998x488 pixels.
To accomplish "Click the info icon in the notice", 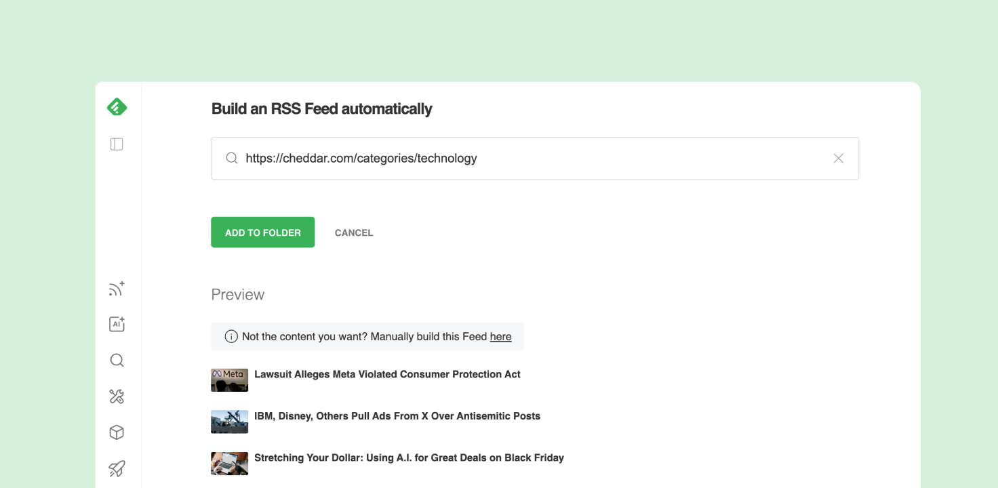I will 231,336.
